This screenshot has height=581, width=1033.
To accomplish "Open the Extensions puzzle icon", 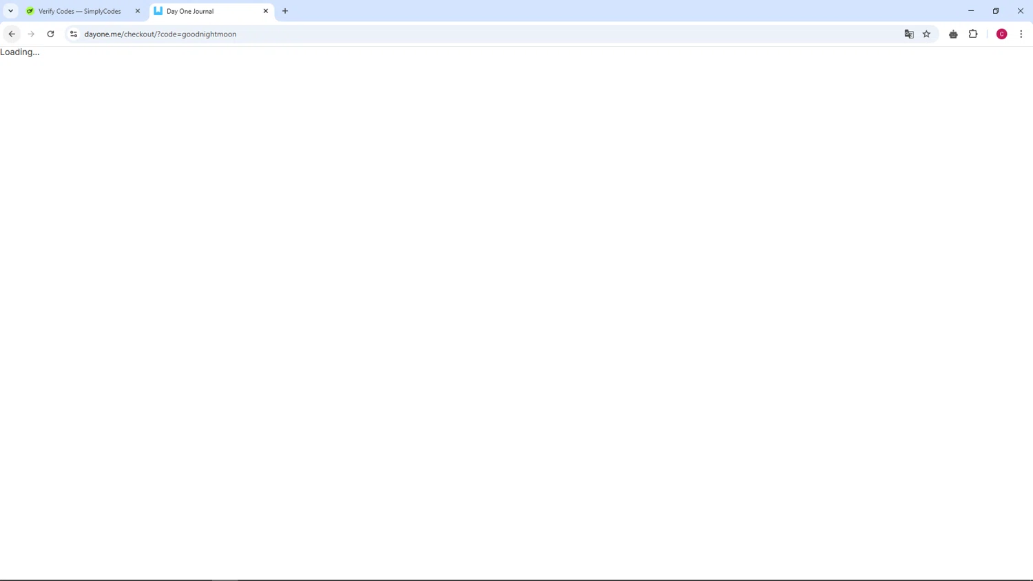I will [973, 34].
